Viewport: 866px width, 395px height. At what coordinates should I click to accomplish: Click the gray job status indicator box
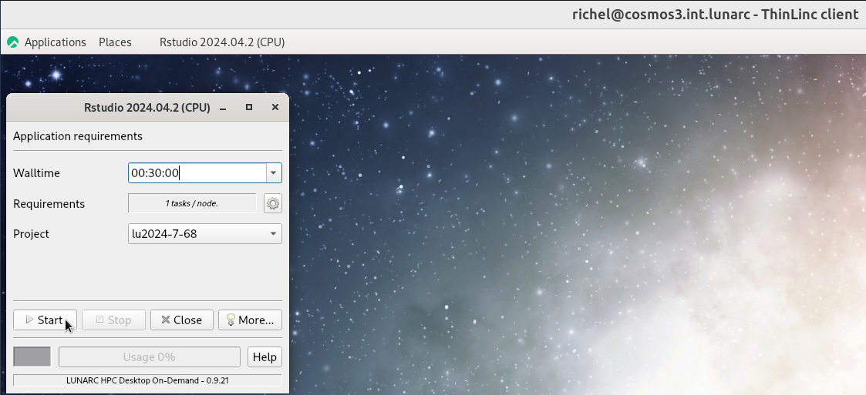[32, 357]
